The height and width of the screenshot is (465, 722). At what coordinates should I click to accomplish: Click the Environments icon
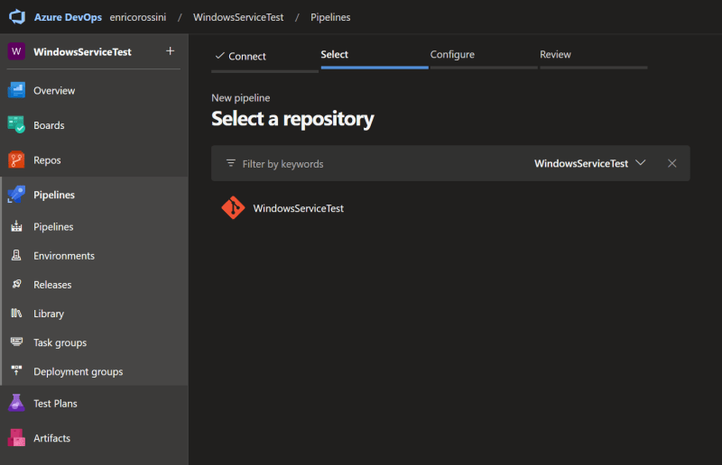(x=16, y=255)
